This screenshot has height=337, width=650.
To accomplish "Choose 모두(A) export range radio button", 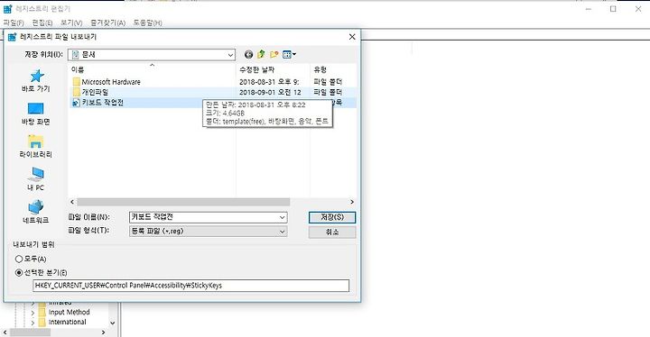I will pos(19,260).
